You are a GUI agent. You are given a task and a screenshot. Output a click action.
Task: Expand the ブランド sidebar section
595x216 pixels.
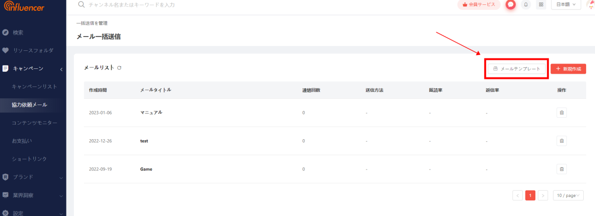(x=33, y=177)
